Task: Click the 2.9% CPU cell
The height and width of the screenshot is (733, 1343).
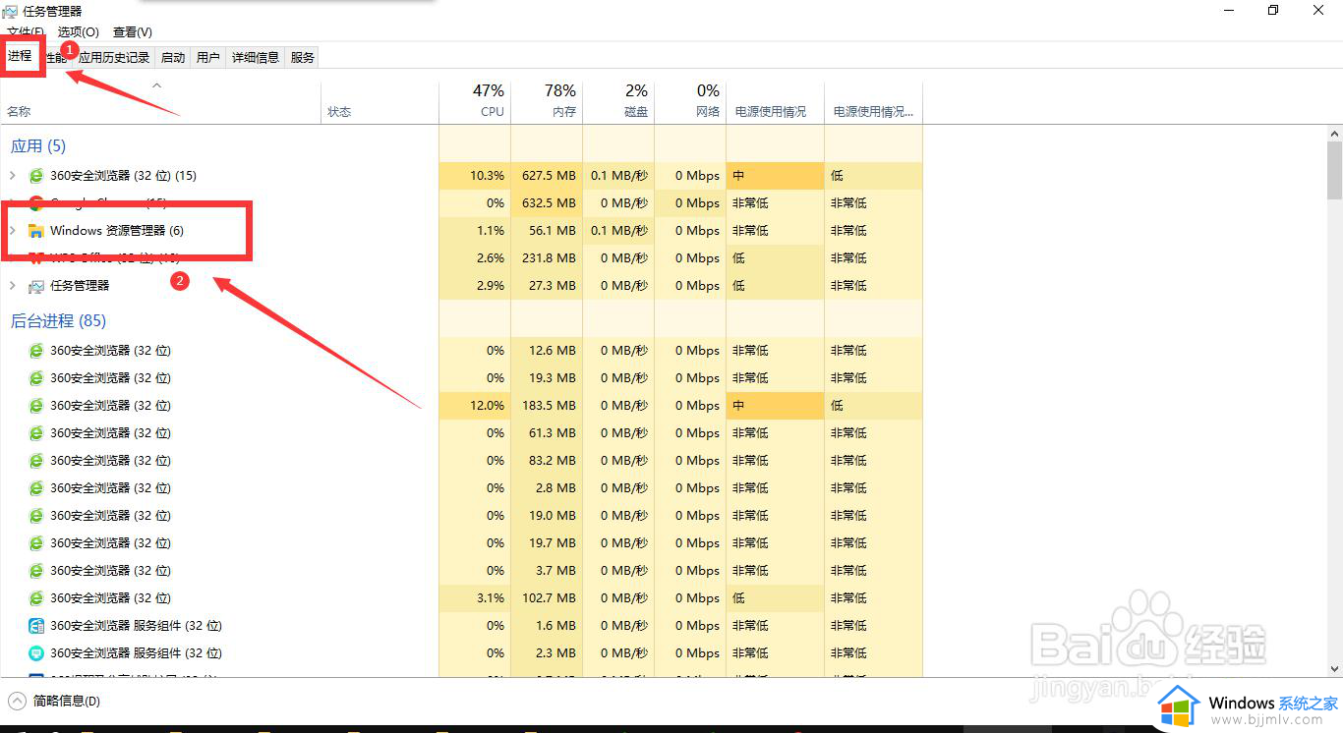Action: 475,286
